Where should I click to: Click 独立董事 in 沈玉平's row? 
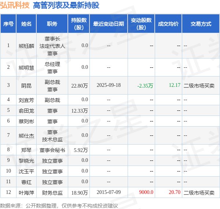click(x=52, y=171)
